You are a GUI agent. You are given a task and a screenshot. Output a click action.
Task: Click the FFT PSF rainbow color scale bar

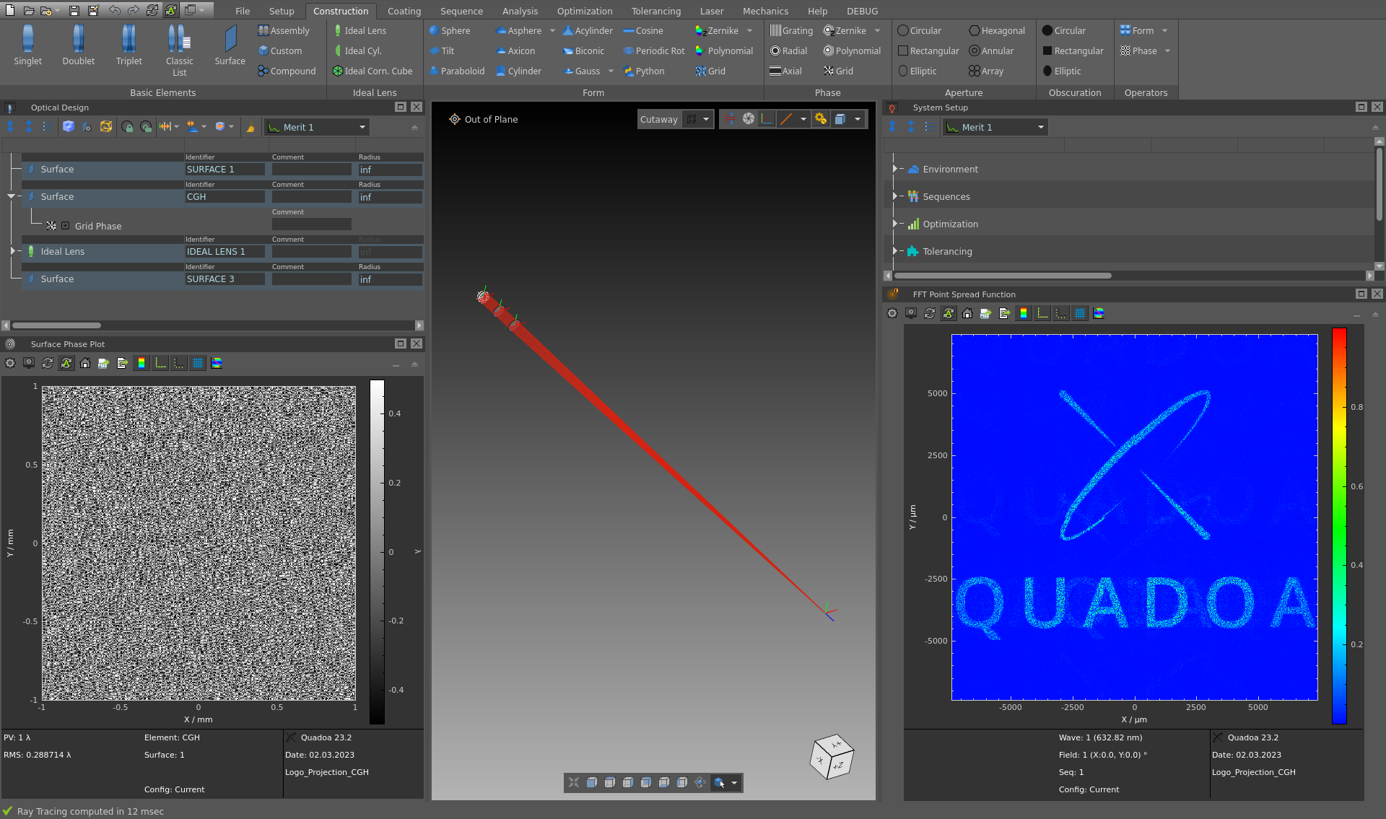[1339, 526]
